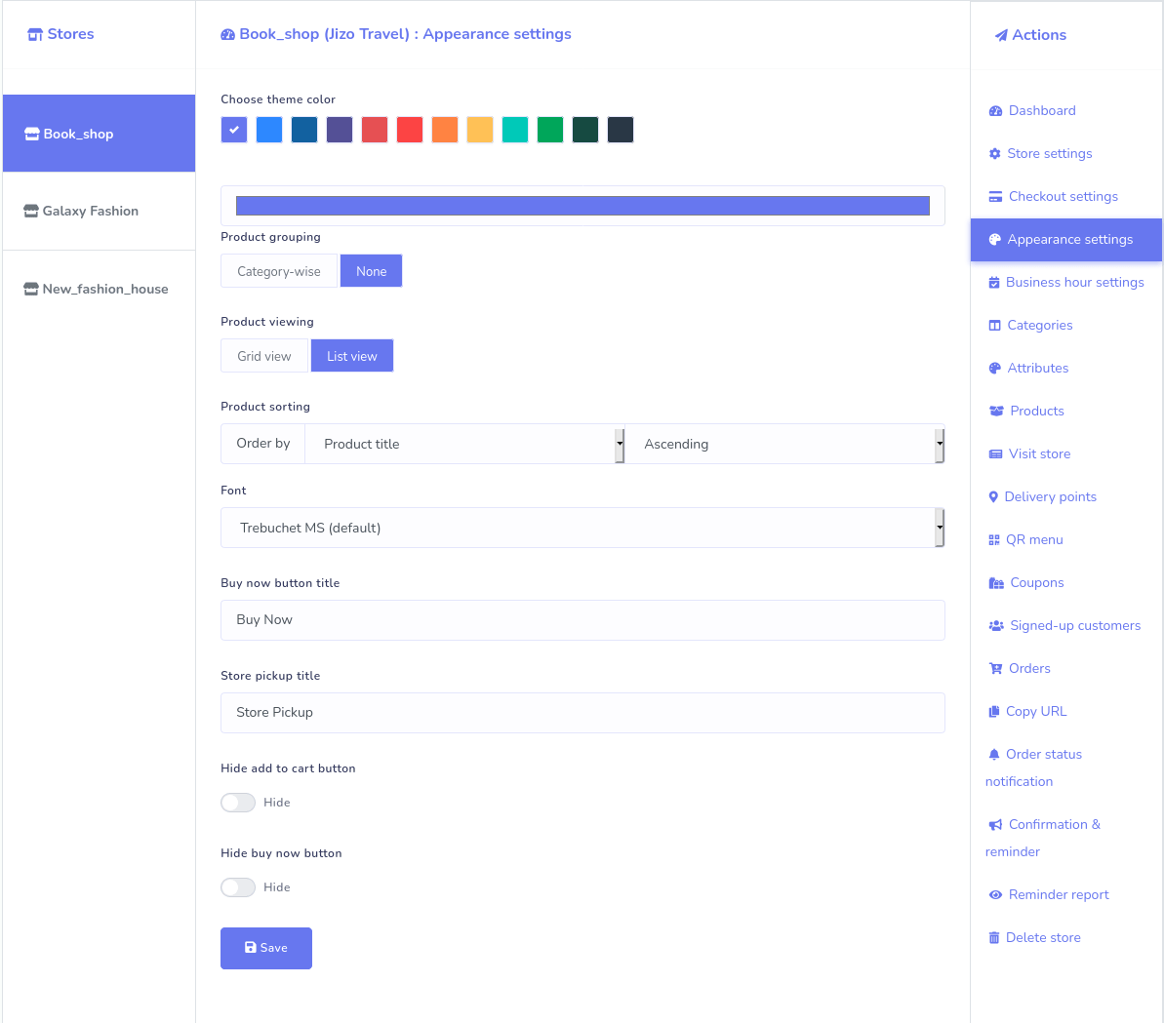Select None for product grouping
1164x1023 pixels.
[371, 271]
